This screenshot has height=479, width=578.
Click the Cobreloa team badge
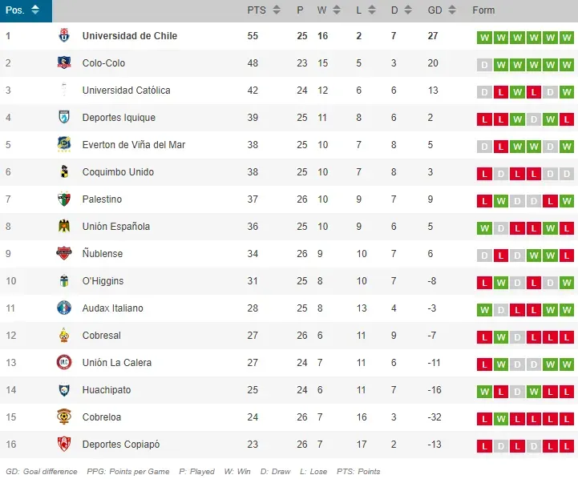tap(64, 417)
